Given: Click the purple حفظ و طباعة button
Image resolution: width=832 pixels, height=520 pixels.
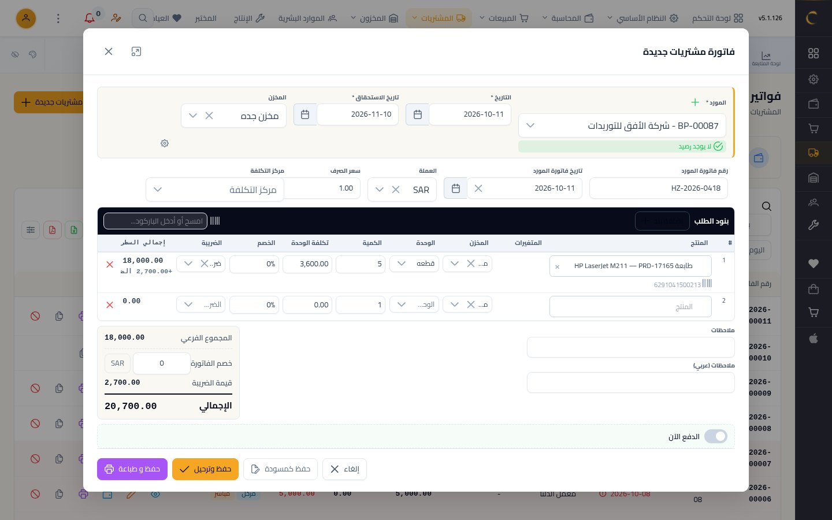Looking at the screenshot, I should pyautogui.click(x=132, y=469).
